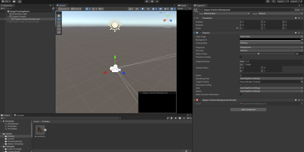Open the cloud services icon
Screen dimensions: 304x152
14,1
